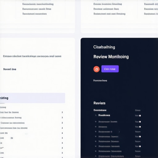Click the purple button beside orange icon
The width and height of the screenshot is (158, 158).
110,69
